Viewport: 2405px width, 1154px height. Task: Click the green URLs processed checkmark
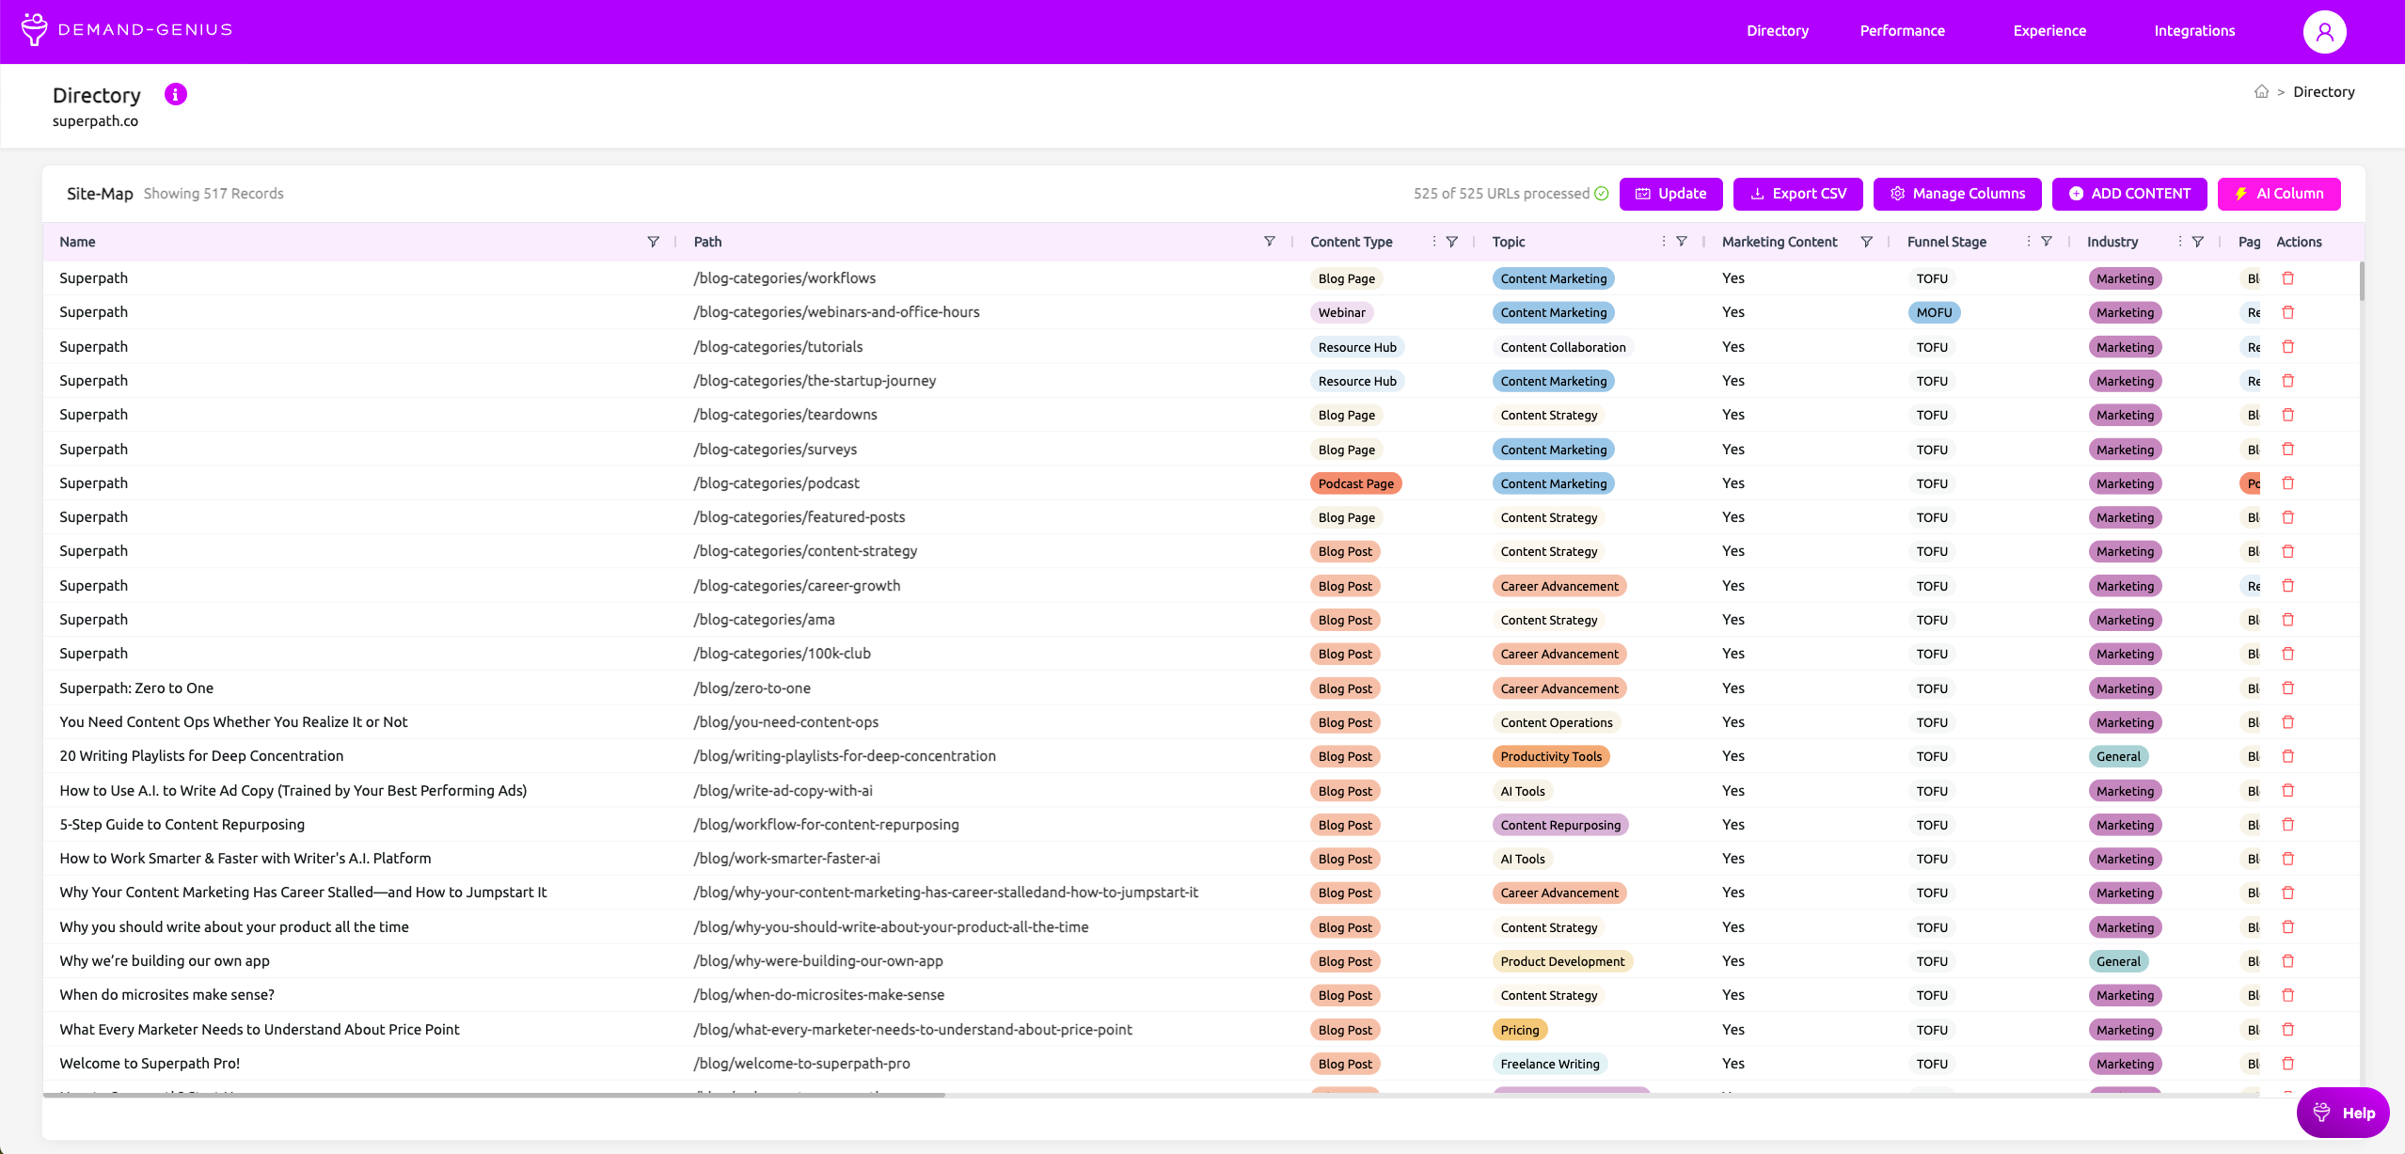[x=1602, y=194]
